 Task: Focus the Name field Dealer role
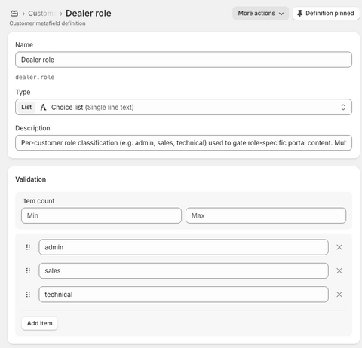(183, 60)
